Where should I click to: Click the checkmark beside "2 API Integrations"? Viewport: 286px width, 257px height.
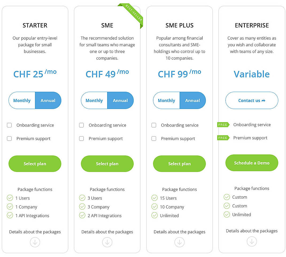tap(82, 216)
